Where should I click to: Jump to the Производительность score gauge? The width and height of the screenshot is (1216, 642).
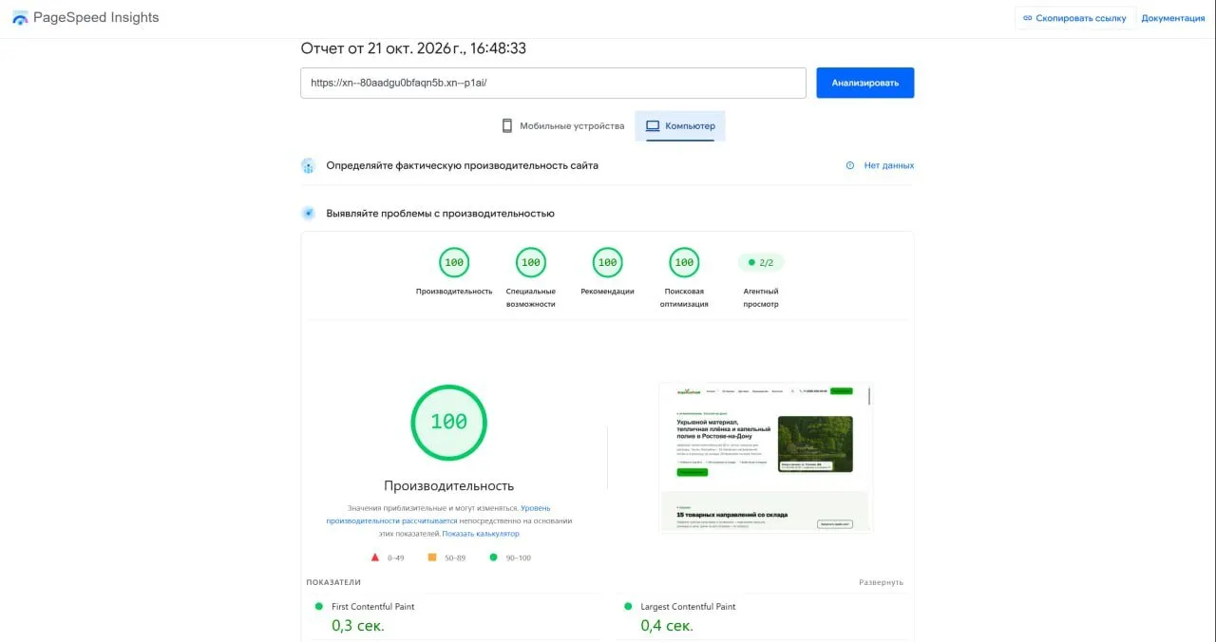tap(454, 263)
